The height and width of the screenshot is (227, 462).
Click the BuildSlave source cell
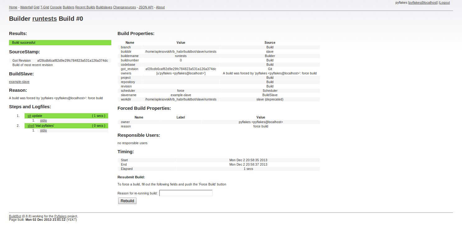pos(270,95)
